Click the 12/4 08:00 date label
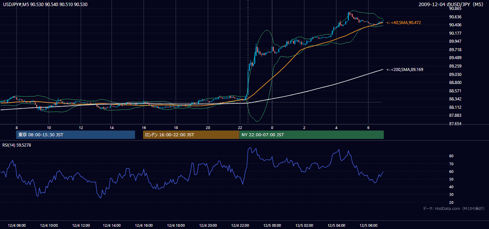Viewport: 489px width, 229px height. tap(18, 226)
